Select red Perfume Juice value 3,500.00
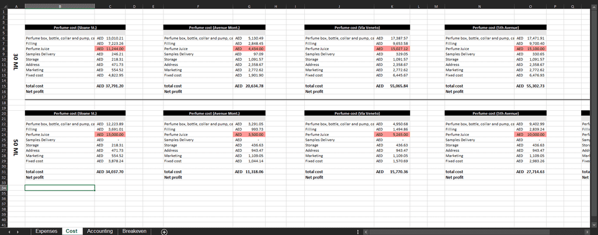This screenshot has width=598, height=235. click(x=249, y=135)
